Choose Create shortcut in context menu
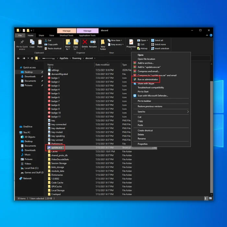The width and height of the screenshot is (227, 227). pyautogui.click(x=145, y=130)
